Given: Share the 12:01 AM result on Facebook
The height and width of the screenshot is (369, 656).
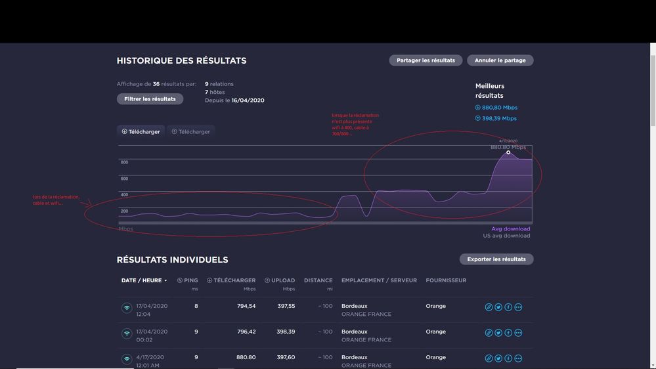Looking at the screenshot, I should pyautogui.click(x=508, y=358).
